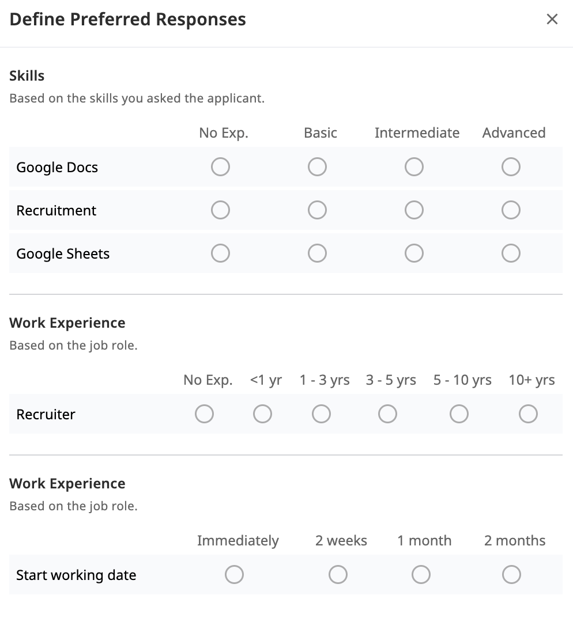Screen dimensions: 573x637
Task: Mark Google Docs as Advanced
Action: (x=511, y=167)
